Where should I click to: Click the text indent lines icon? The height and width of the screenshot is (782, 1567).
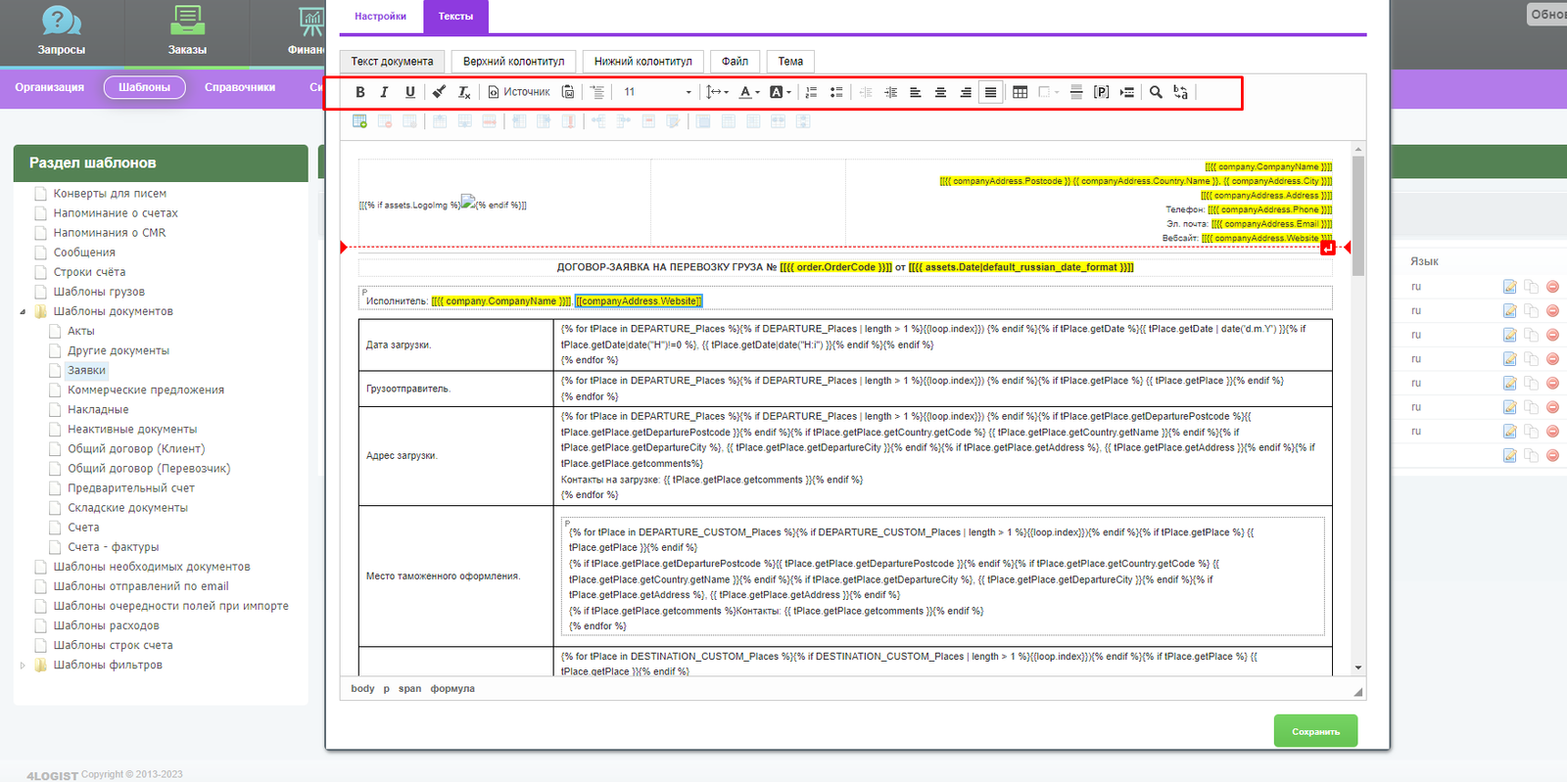tap(596, 92)
